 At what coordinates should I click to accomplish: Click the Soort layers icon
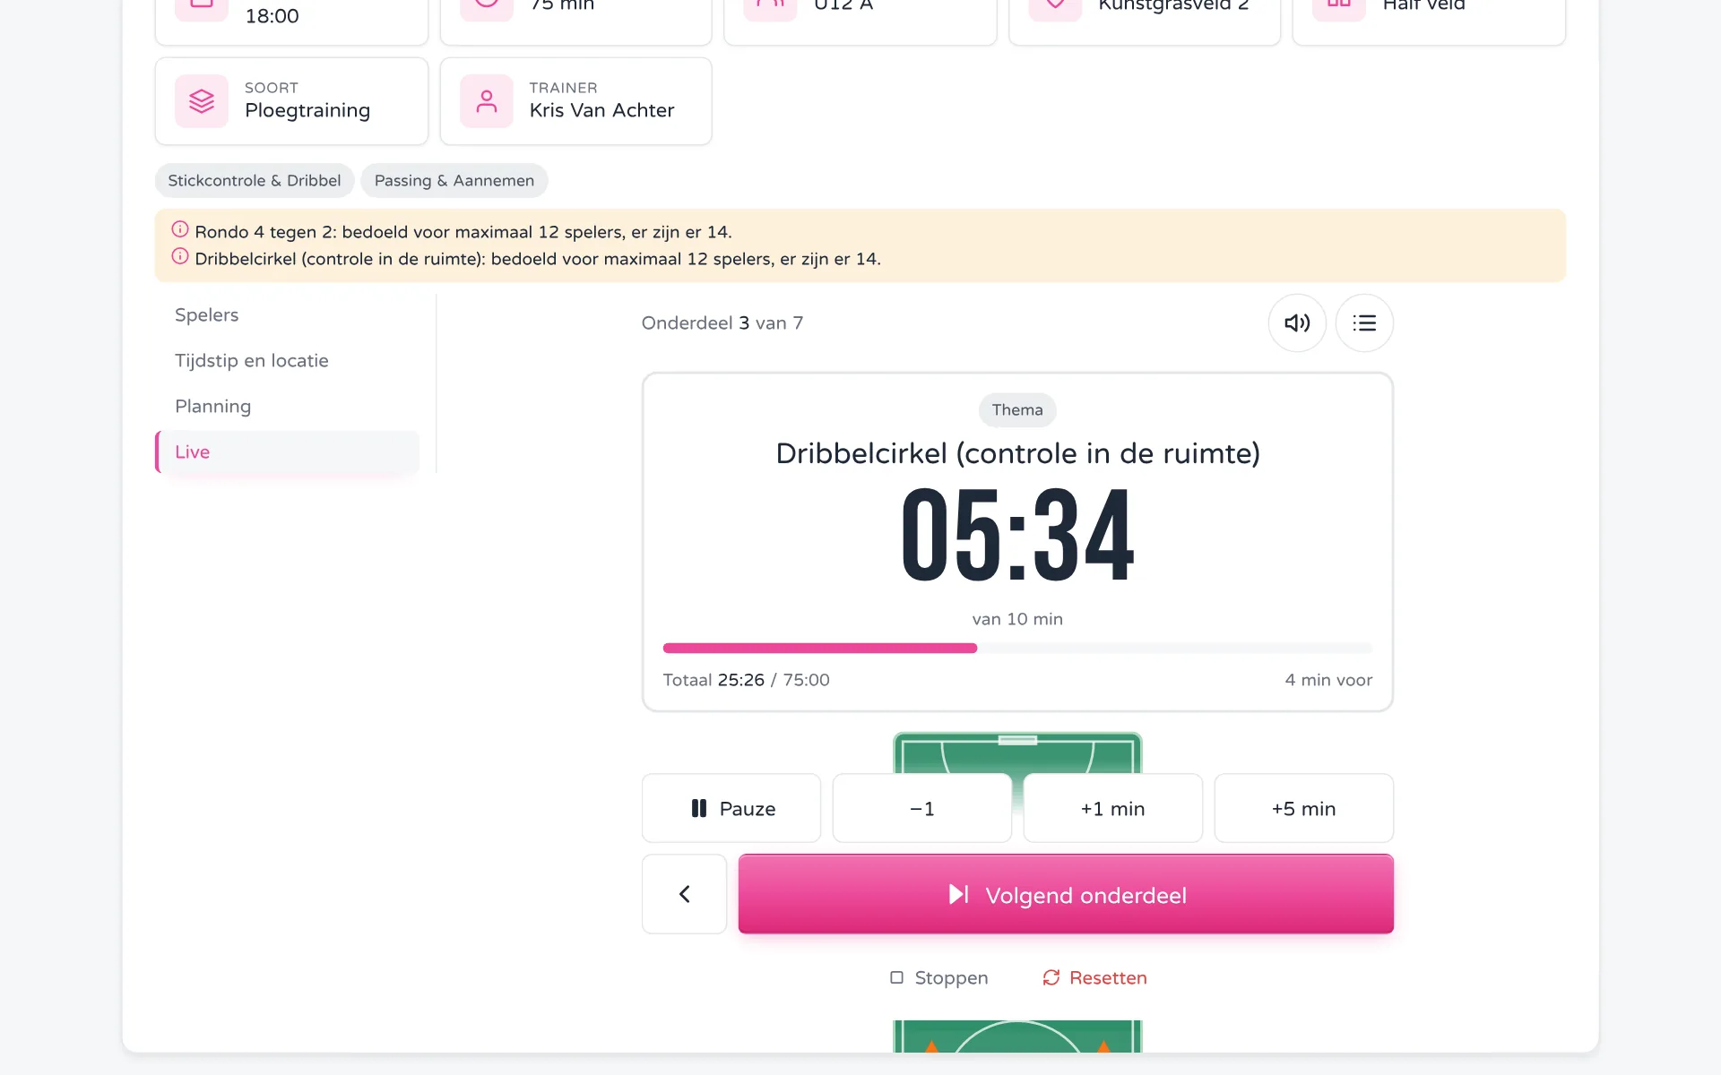coord(202,101)
